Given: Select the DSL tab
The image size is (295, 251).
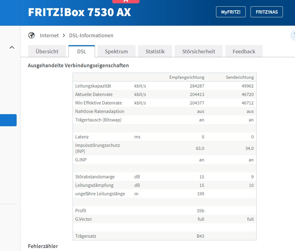Looking at the screenshot, I should 82,51.
